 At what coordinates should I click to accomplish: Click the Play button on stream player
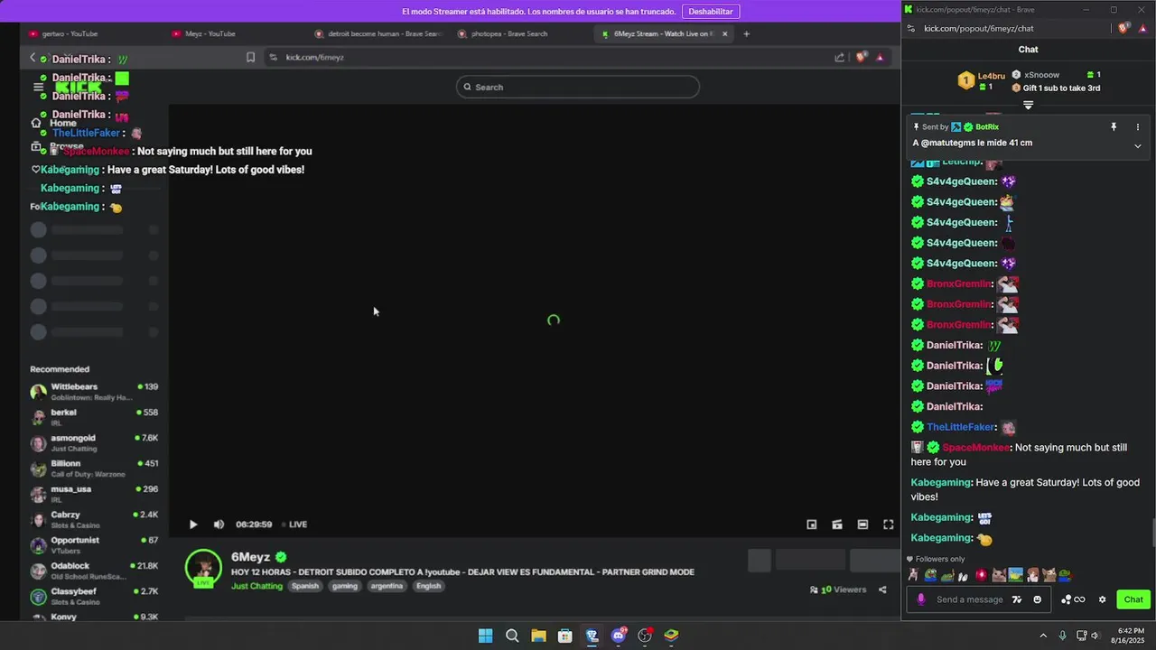[x=193, y=525]
